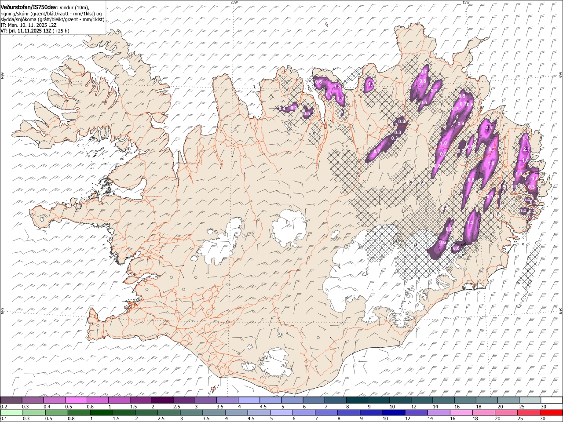This screenshot has height=422, width=563.
Task: Select the bright pink top-row swatch starting at 0.5
Action: [76, 400]
